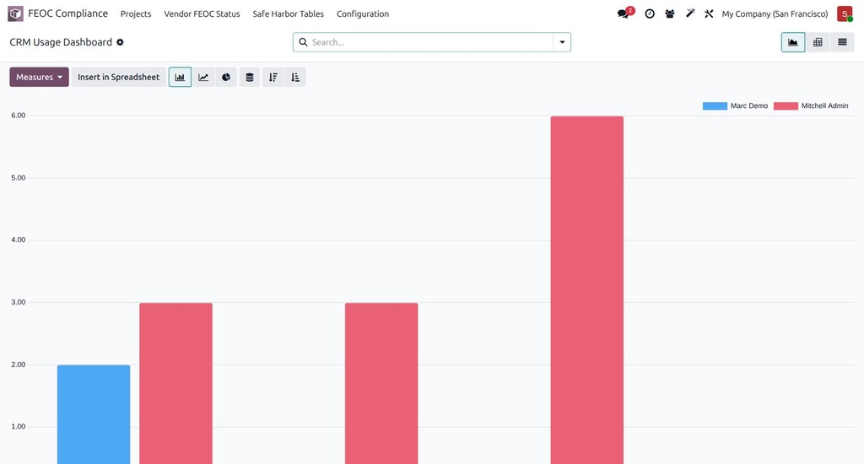Screen dimensions: 864x464
Task: Toggle the stacked chart option
Action: [250, 77]
